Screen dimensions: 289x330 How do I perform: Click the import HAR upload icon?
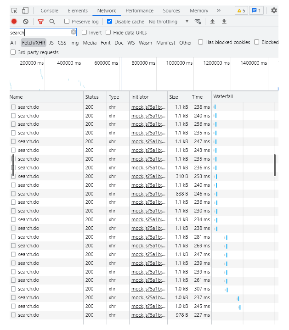212,22
